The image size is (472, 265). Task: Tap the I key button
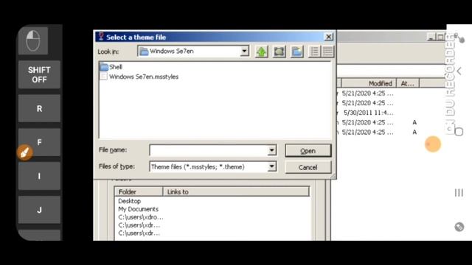(x=39, y=176)
